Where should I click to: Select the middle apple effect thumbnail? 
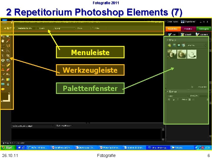pyautogui.click(x=182, y=54)
